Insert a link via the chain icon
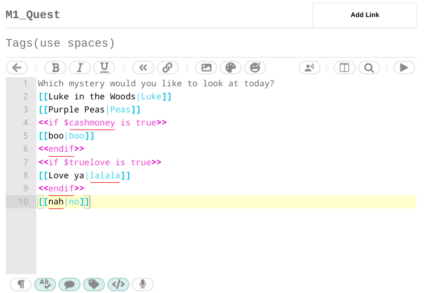Viewport: 425px width, 293px height. (x=167, y=68)
